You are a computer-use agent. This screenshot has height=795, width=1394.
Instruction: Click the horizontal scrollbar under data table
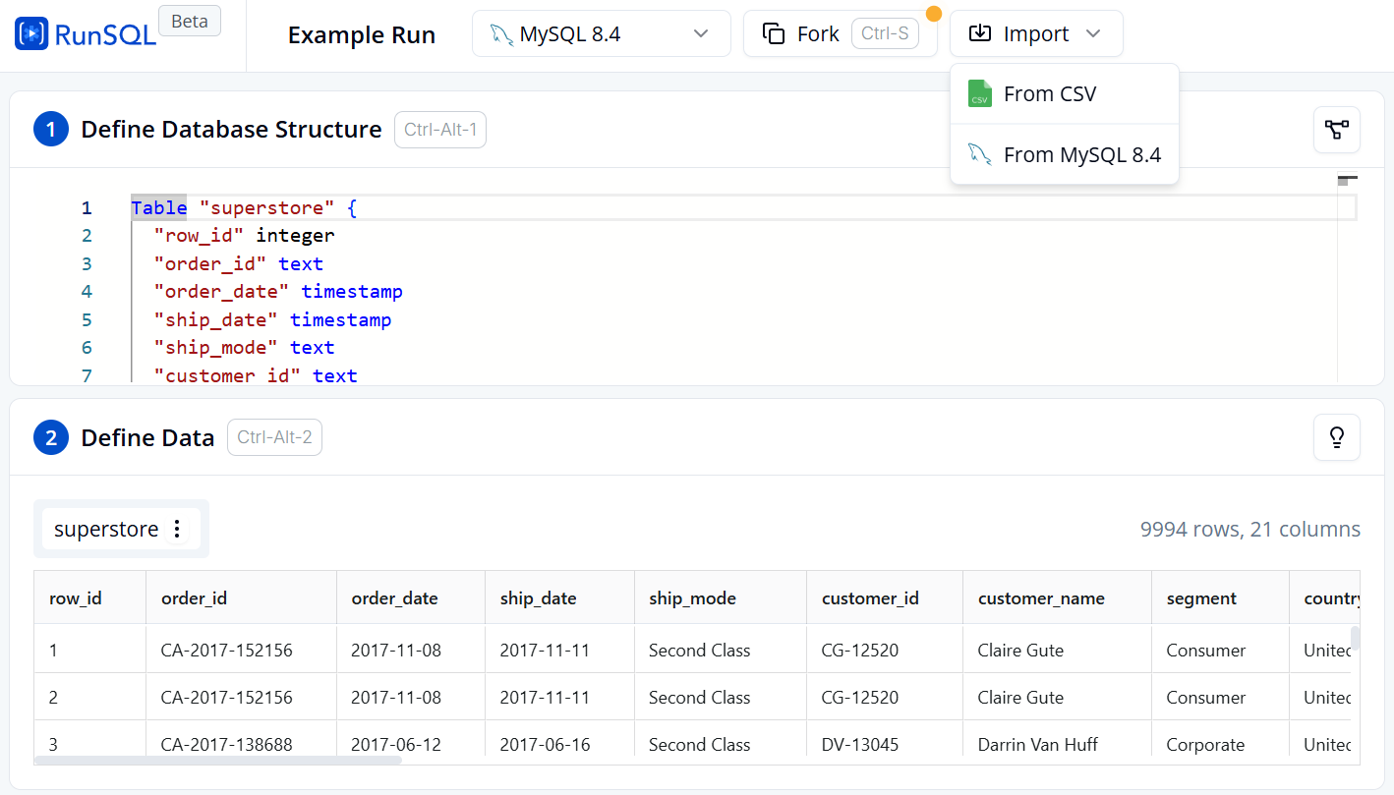(x=218, y=760)
